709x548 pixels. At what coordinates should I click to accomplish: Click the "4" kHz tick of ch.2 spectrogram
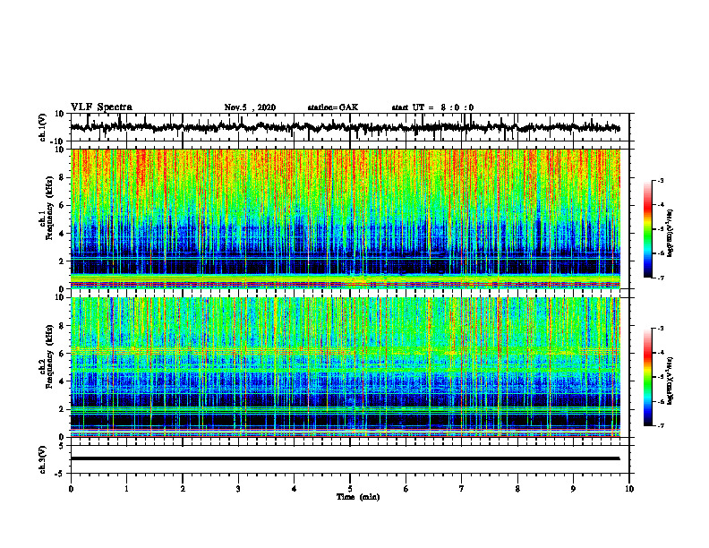click(62, 381)
